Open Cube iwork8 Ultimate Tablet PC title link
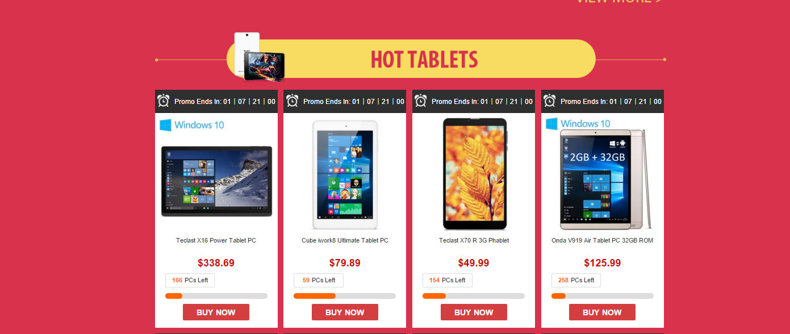790x334 pixels. click(x=345, y=240)
